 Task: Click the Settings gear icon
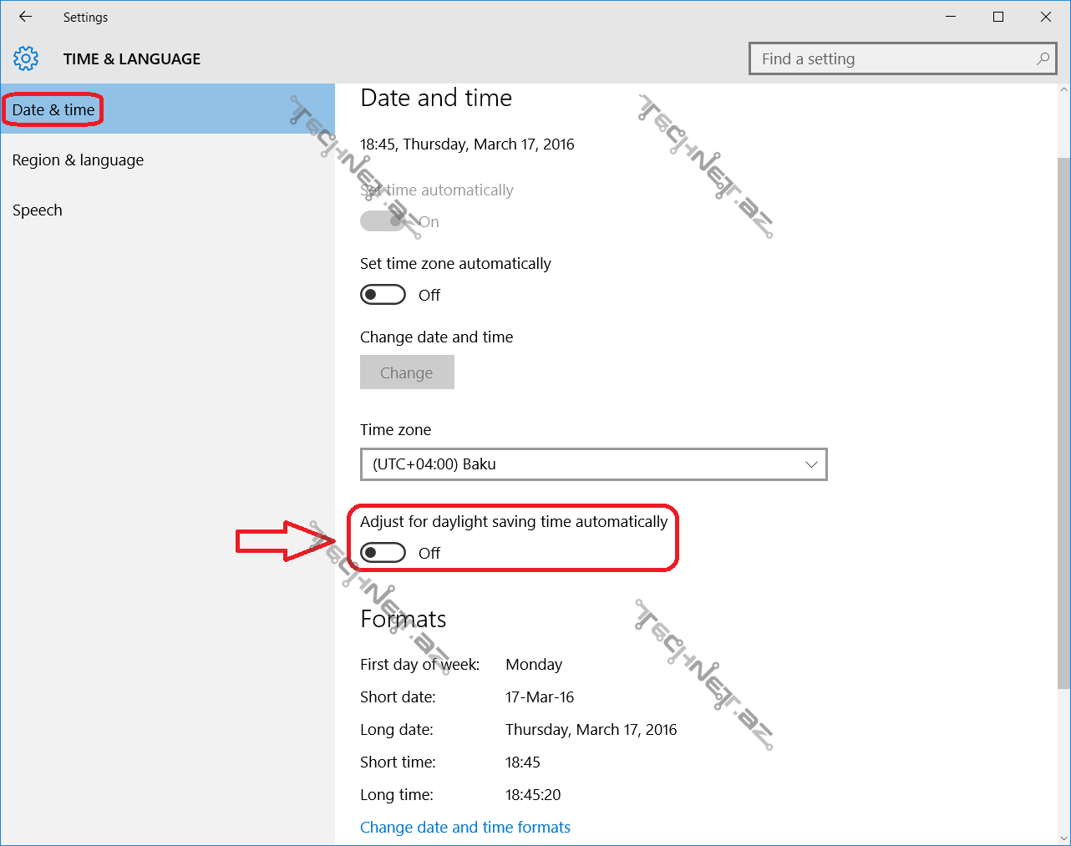(26, 58)
